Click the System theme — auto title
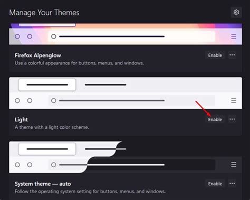 (43, 184)
